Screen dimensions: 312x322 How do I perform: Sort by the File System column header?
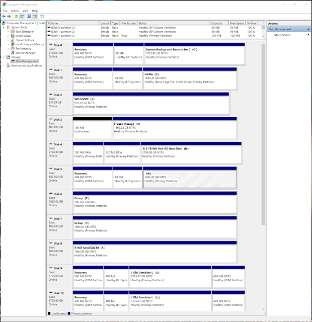click(128, 23)
